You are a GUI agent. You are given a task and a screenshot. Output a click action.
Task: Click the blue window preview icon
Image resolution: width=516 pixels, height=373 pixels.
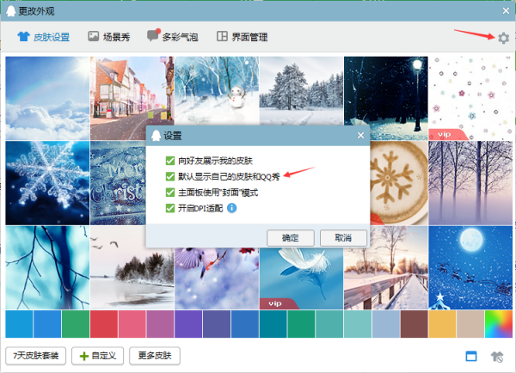click(471, 356)
